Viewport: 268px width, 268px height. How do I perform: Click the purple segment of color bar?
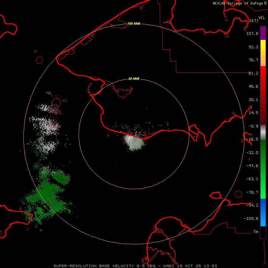click(x=263, y=33)
